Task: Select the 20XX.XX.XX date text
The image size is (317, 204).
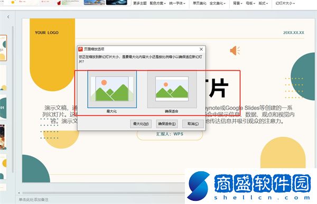Action: click(294, 33)
